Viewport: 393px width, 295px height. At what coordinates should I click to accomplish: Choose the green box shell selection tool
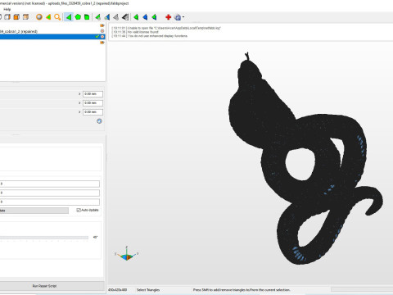[x=87, y=17]
